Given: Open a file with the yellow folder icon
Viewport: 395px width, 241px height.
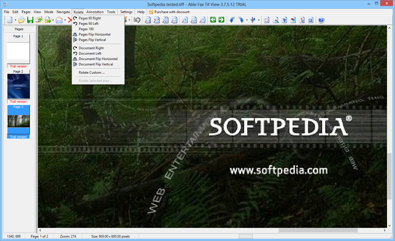Looking at the screenshot, I should pos(22,20).
